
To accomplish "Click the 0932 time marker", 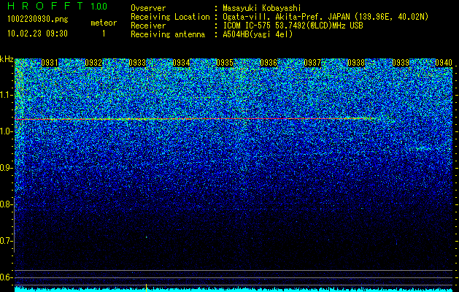I will click(93, 63).
